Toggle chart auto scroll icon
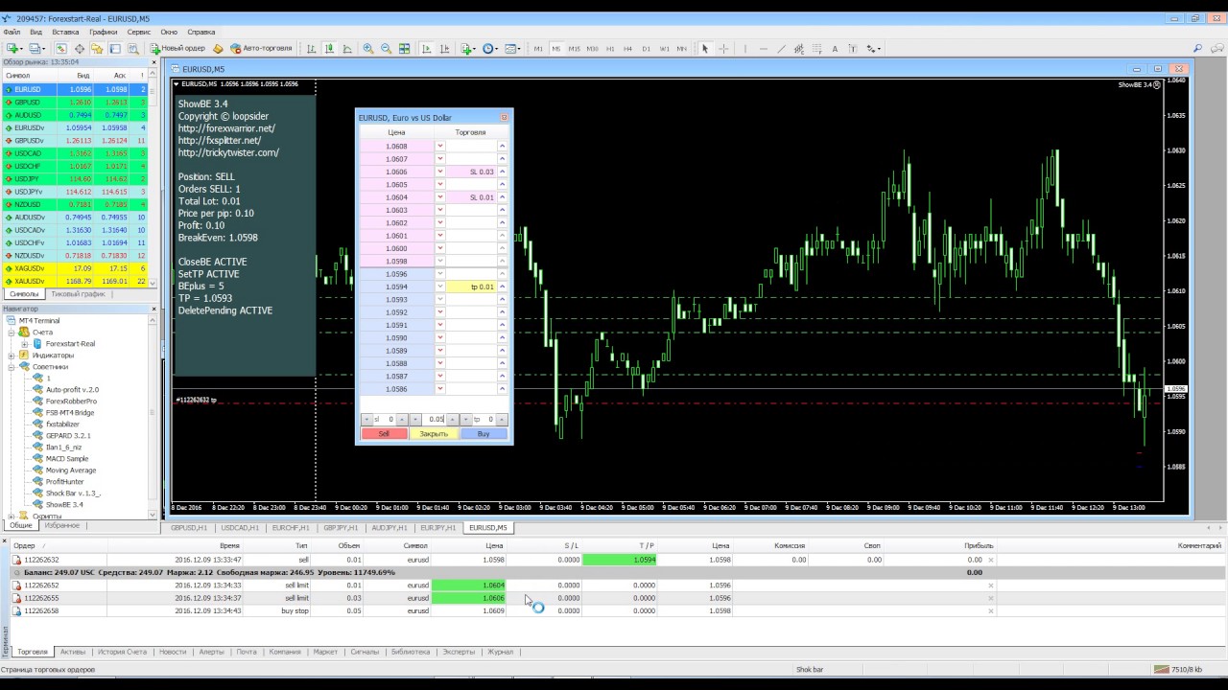This screenshot has height=690, width=1228. (x=426, y=48)
